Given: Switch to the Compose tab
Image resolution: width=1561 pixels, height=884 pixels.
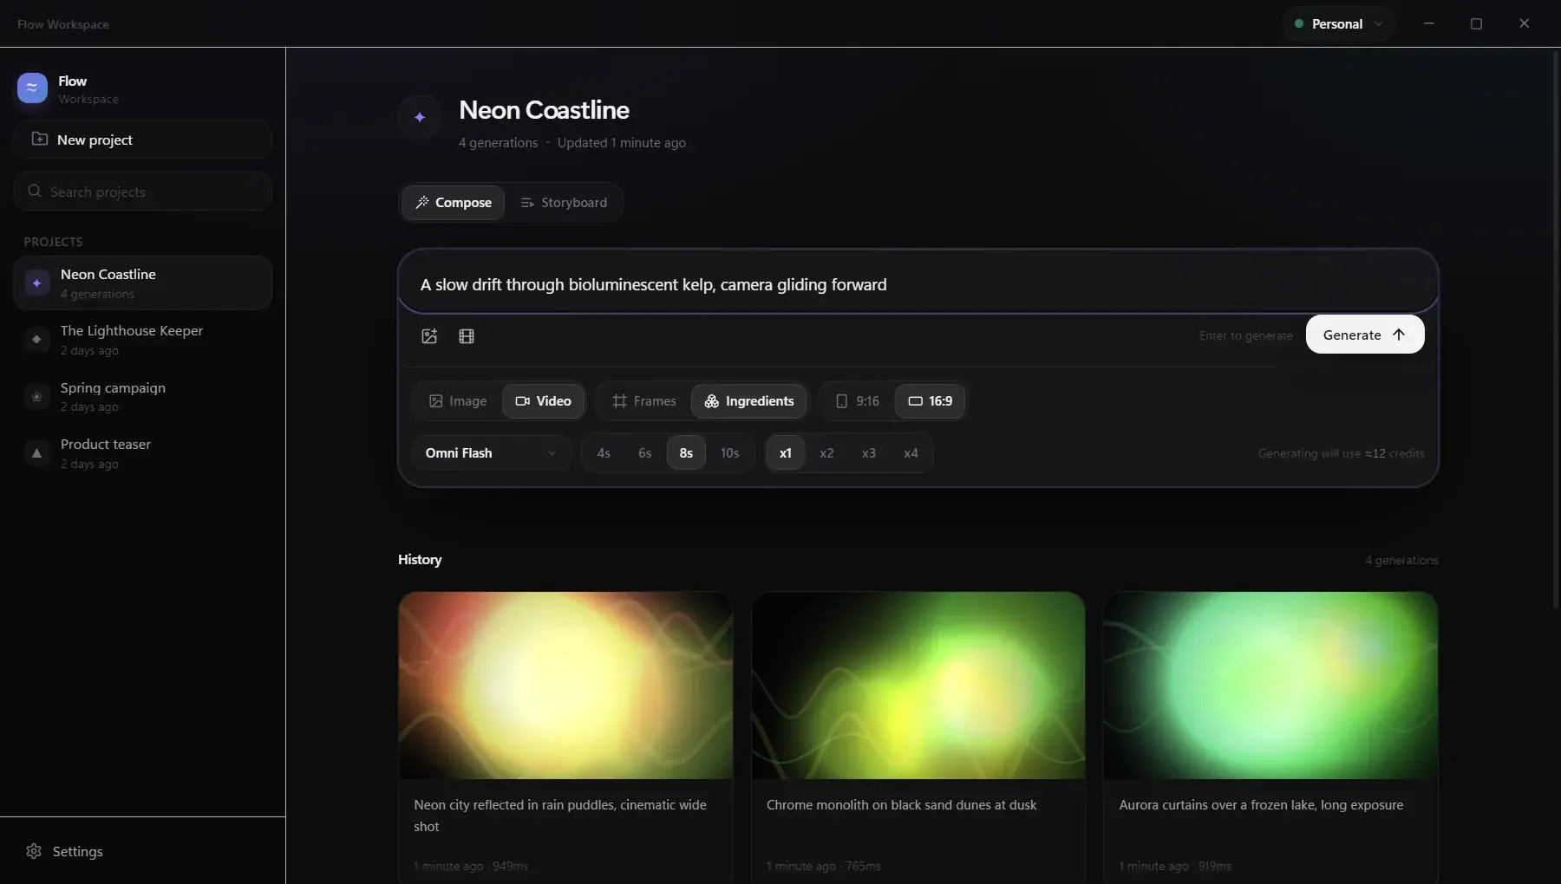Looking at the screenshot, I should tap(453, 203).
